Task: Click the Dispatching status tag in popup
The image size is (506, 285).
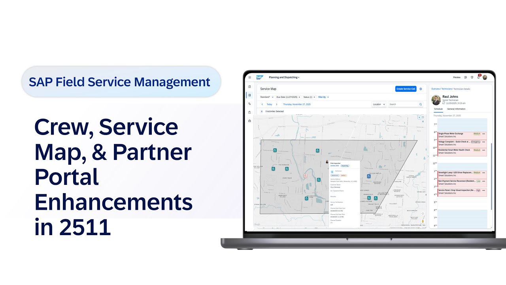Action: pos(345,166)
